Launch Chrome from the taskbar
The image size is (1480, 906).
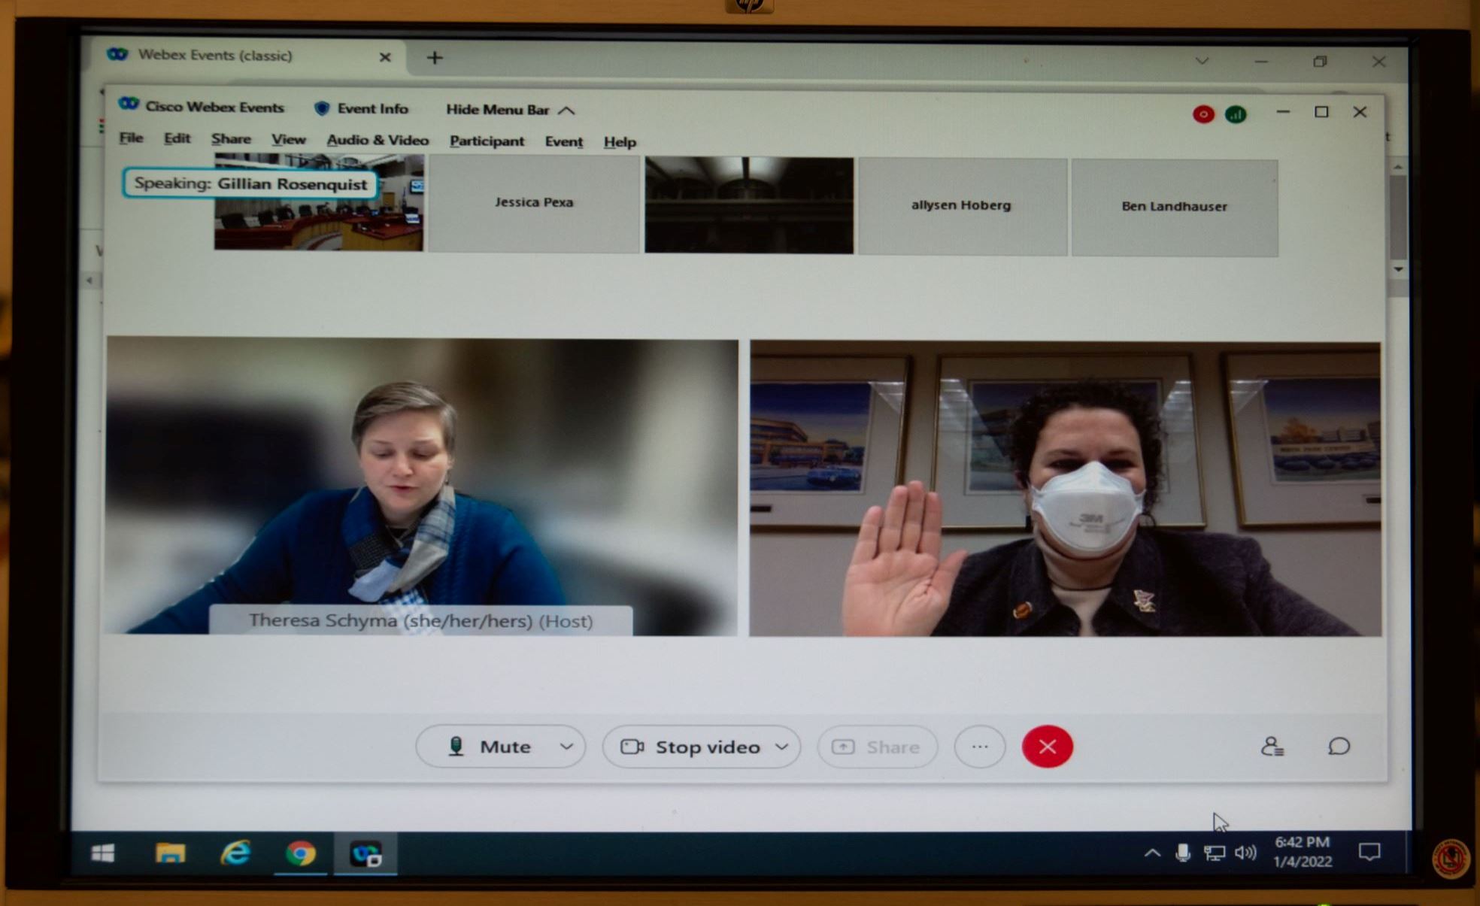tap(300, 854)
